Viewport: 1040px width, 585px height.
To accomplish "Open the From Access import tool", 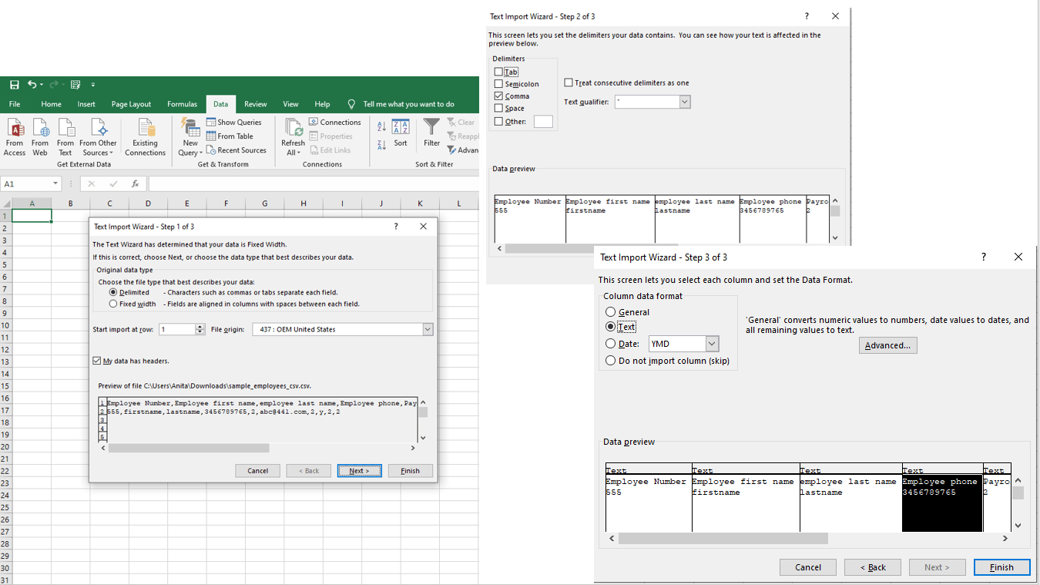I will coord(14,137).
